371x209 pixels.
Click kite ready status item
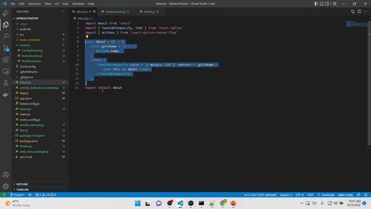tap(345, 195)
